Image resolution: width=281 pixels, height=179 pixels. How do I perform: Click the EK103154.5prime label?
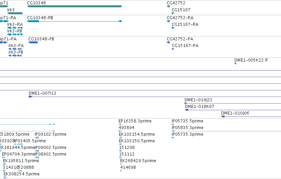[137, 134]
